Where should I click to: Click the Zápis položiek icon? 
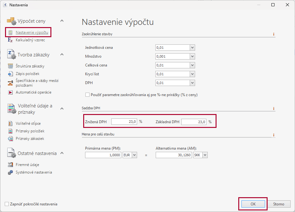[x=10, y=74]
